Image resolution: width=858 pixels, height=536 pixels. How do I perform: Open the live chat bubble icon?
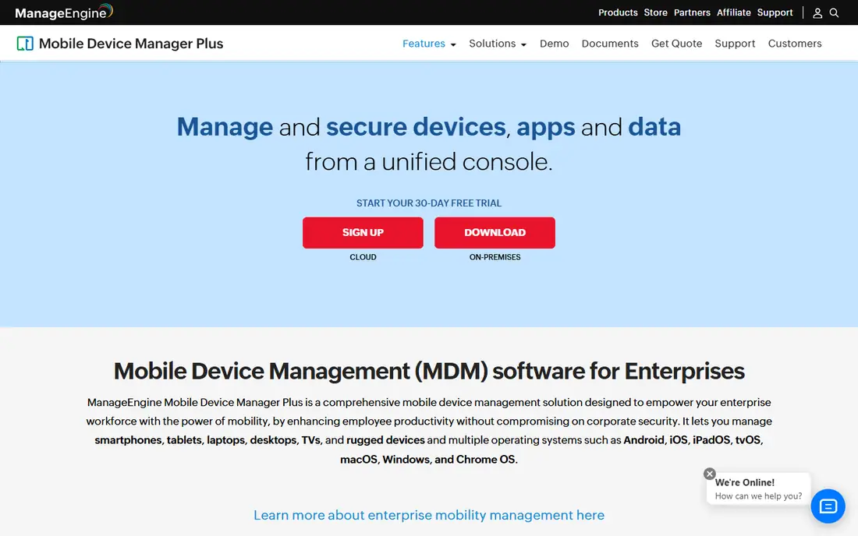click(828, 506)
